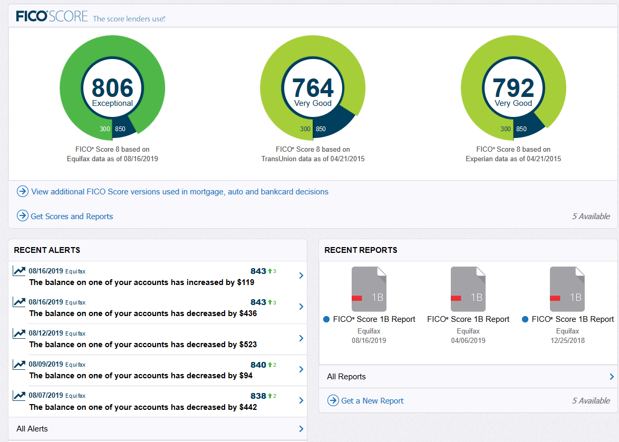
Task: Open the 12/25/2018 Equifax report document icon
Action: click(x=567, y=289)
